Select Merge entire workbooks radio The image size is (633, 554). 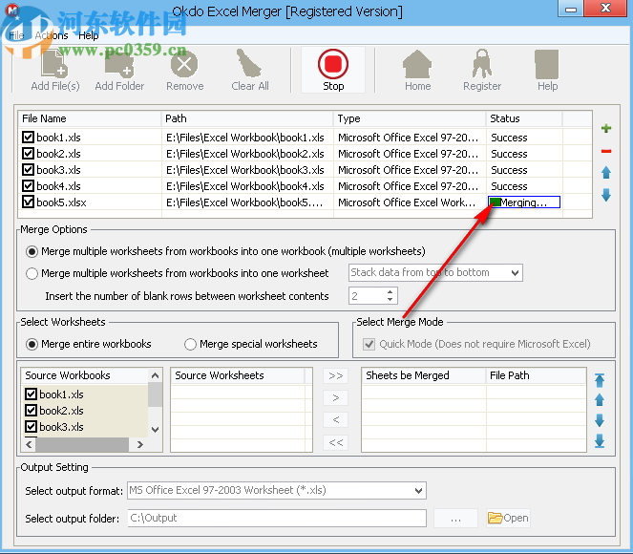point(32,344)
